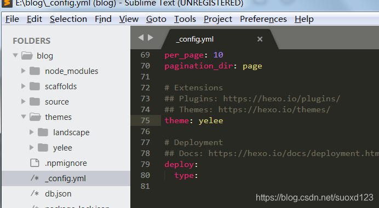Click line number 75 in gutter

click(145, 120)
